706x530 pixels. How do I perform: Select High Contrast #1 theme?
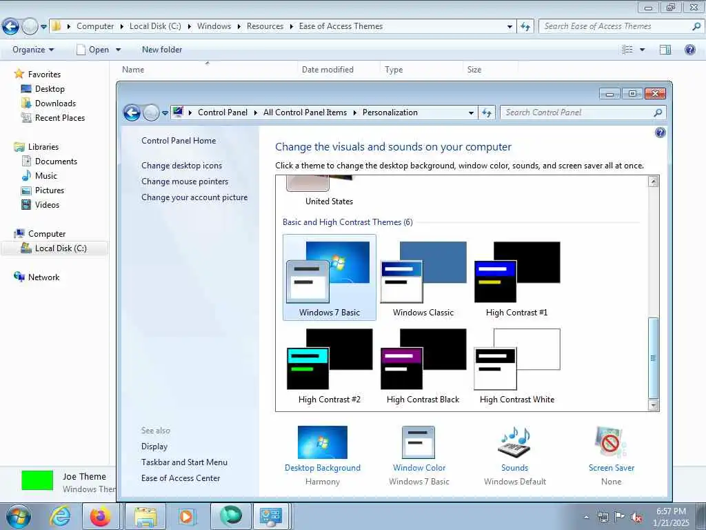pos(517,277)
